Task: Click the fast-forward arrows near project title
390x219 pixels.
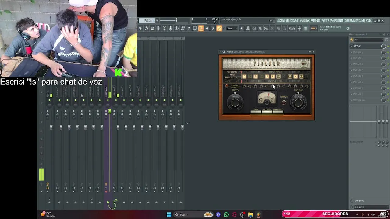Action: click(x=271, y=21)
